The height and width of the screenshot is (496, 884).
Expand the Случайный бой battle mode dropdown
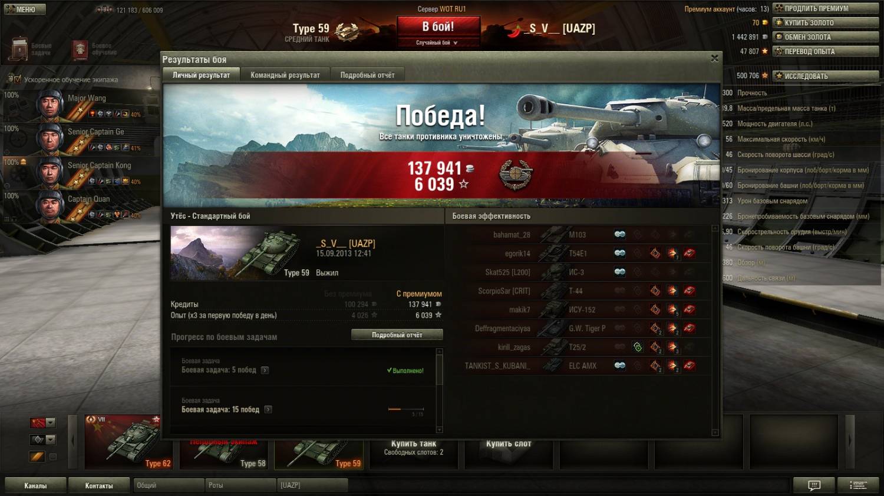point(438,42)
